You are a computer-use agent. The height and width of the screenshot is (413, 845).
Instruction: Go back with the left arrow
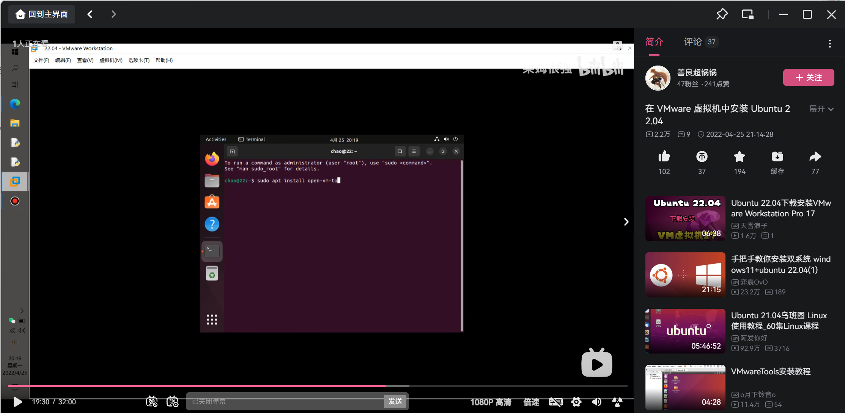coord(90,14)
